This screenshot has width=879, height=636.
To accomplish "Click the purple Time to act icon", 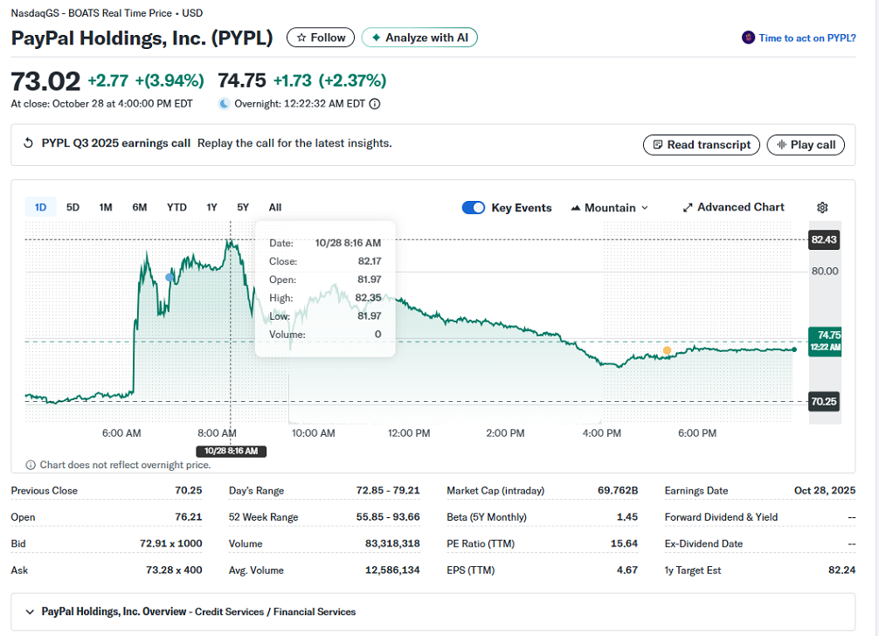I will [748, 38].
